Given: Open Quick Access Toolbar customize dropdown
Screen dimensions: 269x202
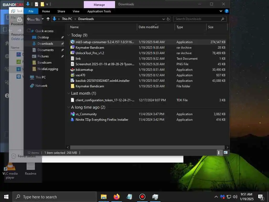Looking at the screenshot, I should 47,4.
